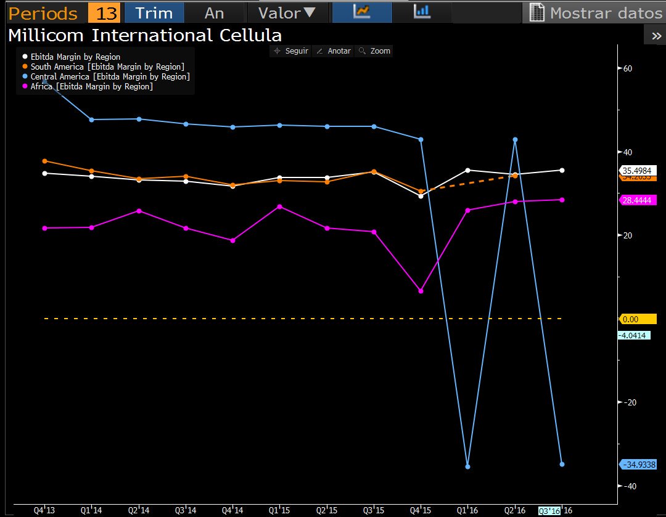Click the yellow 0.00 axis label
666x517 pixels.
coord(637,319)
